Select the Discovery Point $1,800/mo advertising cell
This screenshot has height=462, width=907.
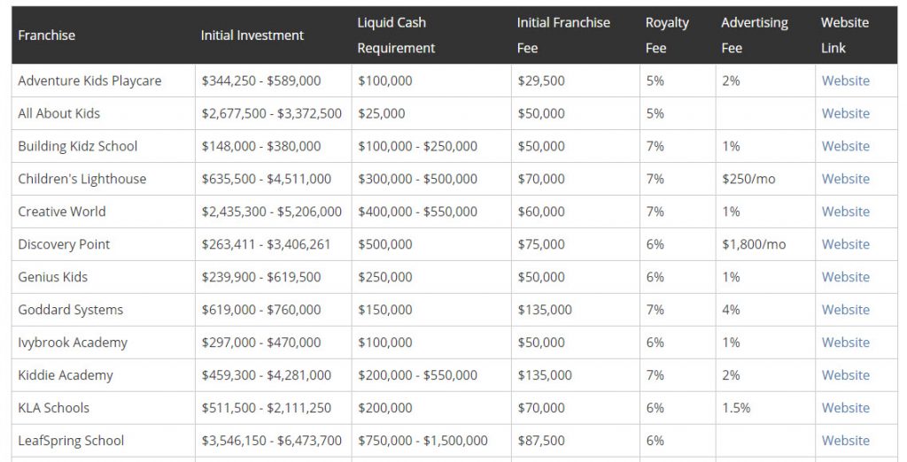click(x=753, y=244)
